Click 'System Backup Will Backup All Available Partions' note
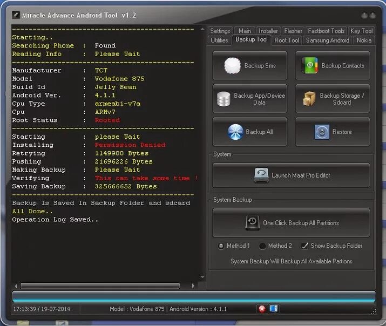This screenshot has height=326, width=386. coord(291,261)
